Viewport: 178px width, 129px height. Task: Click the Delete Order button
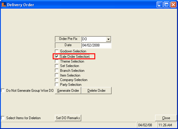[x=96, y=91]
